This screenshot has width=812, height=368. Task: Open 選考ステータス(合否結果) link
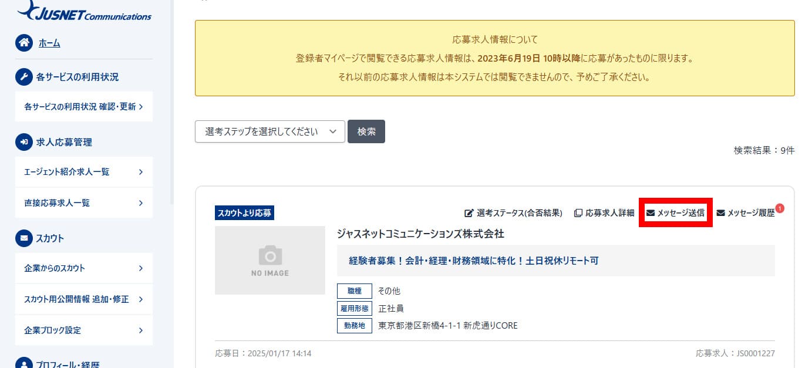(520, 213)
